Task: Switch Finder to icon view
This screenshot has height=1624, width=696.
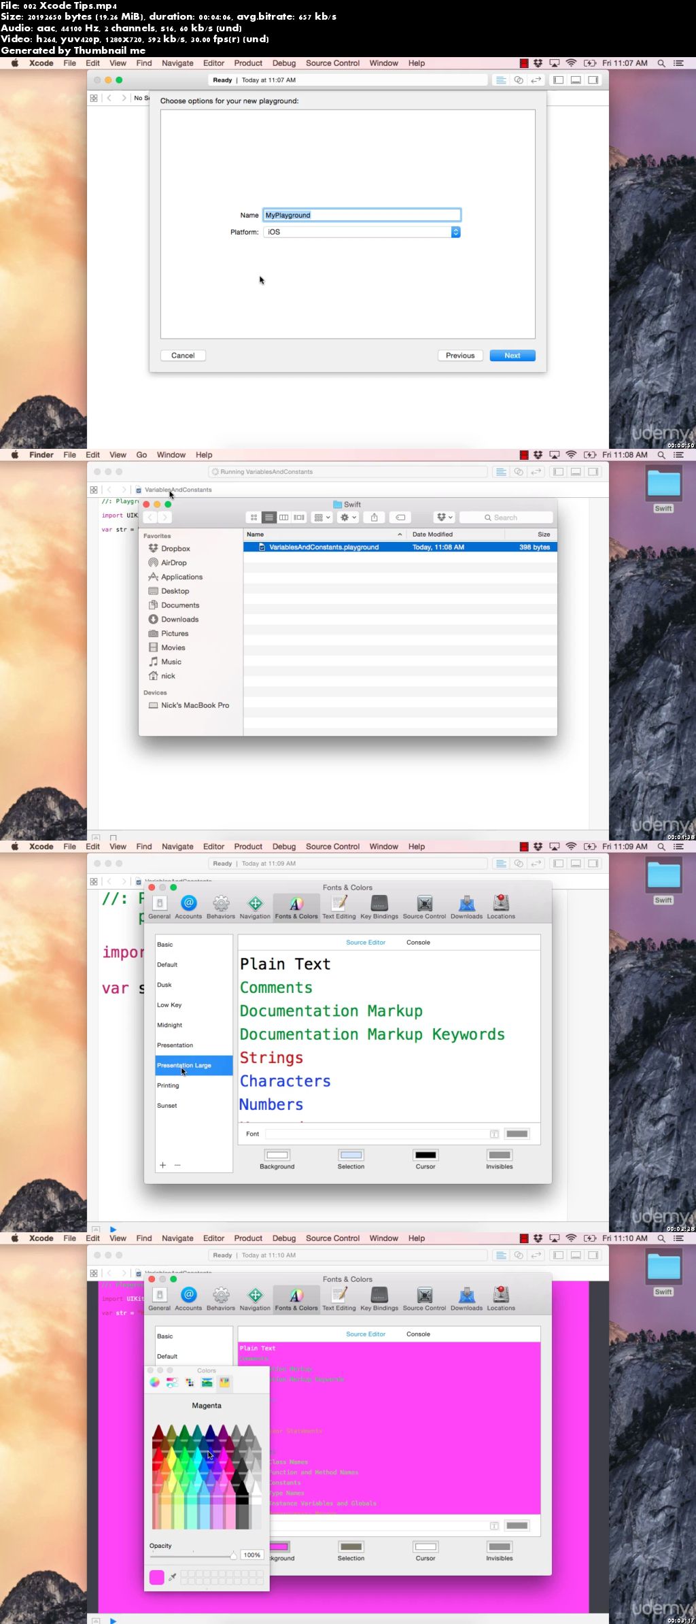Action: click(254, 518)
